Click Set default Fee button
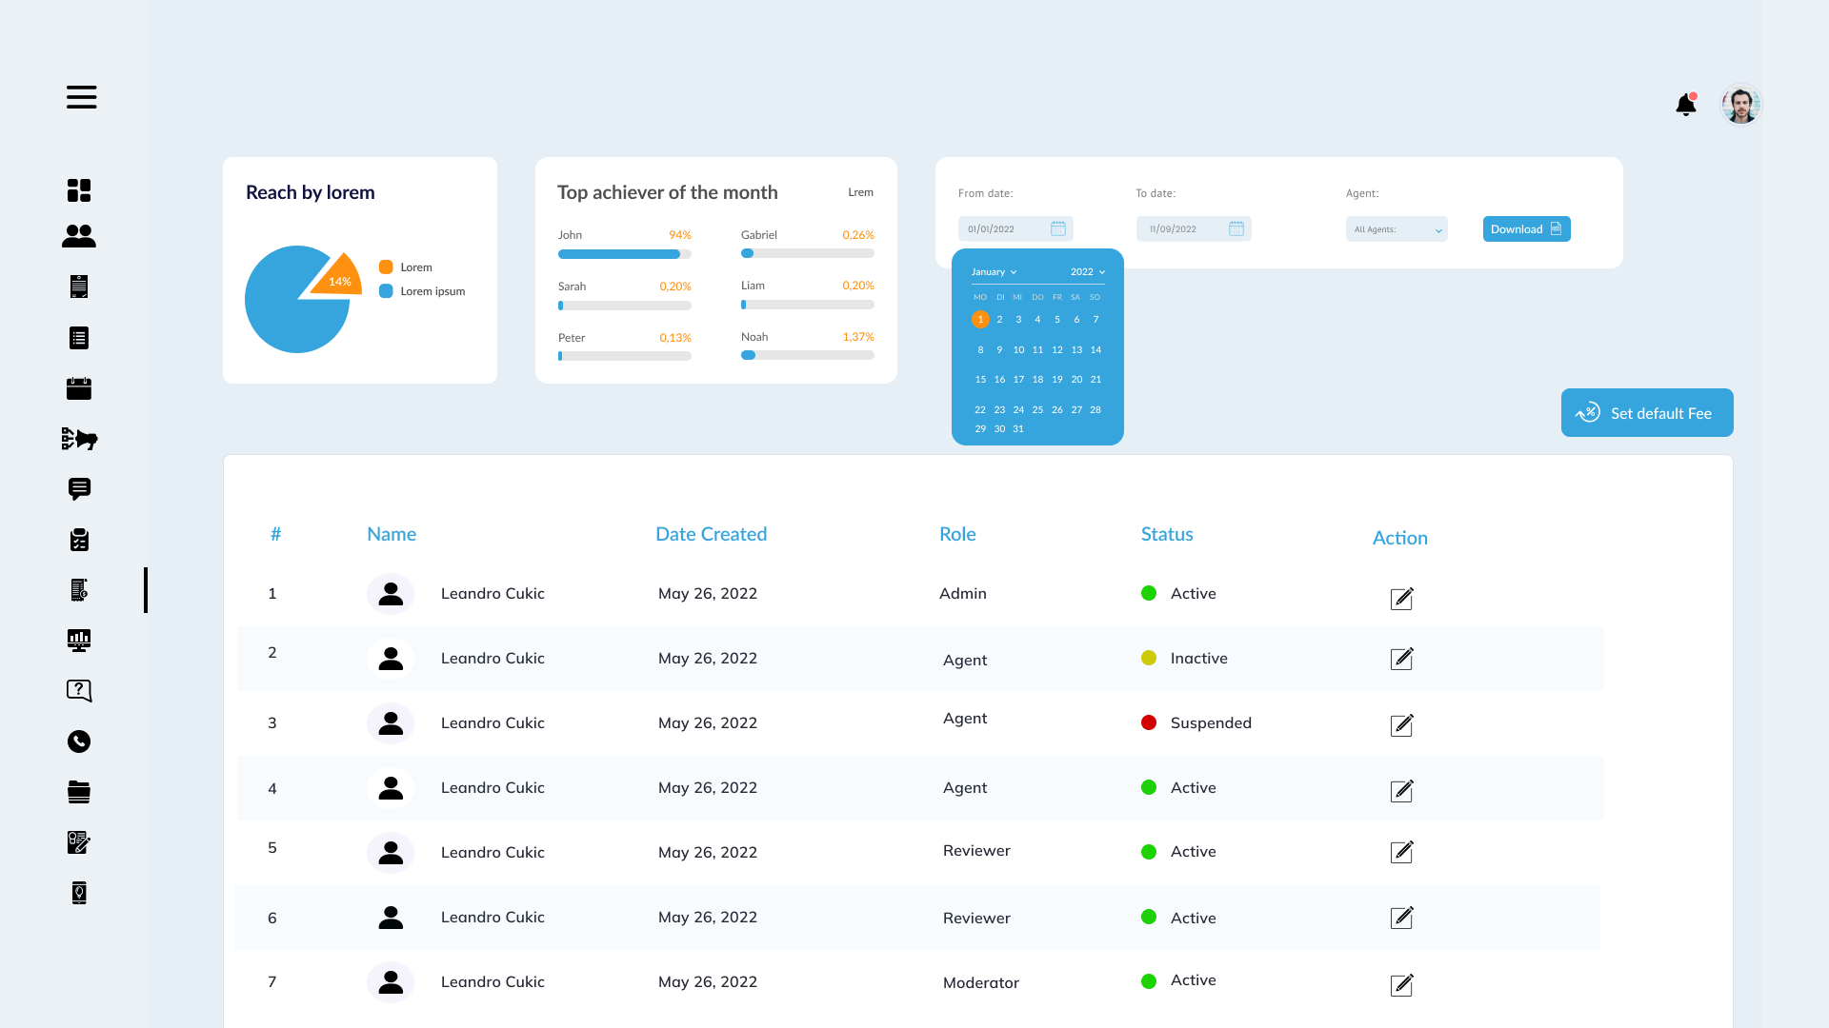This screenshot has height=1028, width=1829. (x=1646, y=413)
